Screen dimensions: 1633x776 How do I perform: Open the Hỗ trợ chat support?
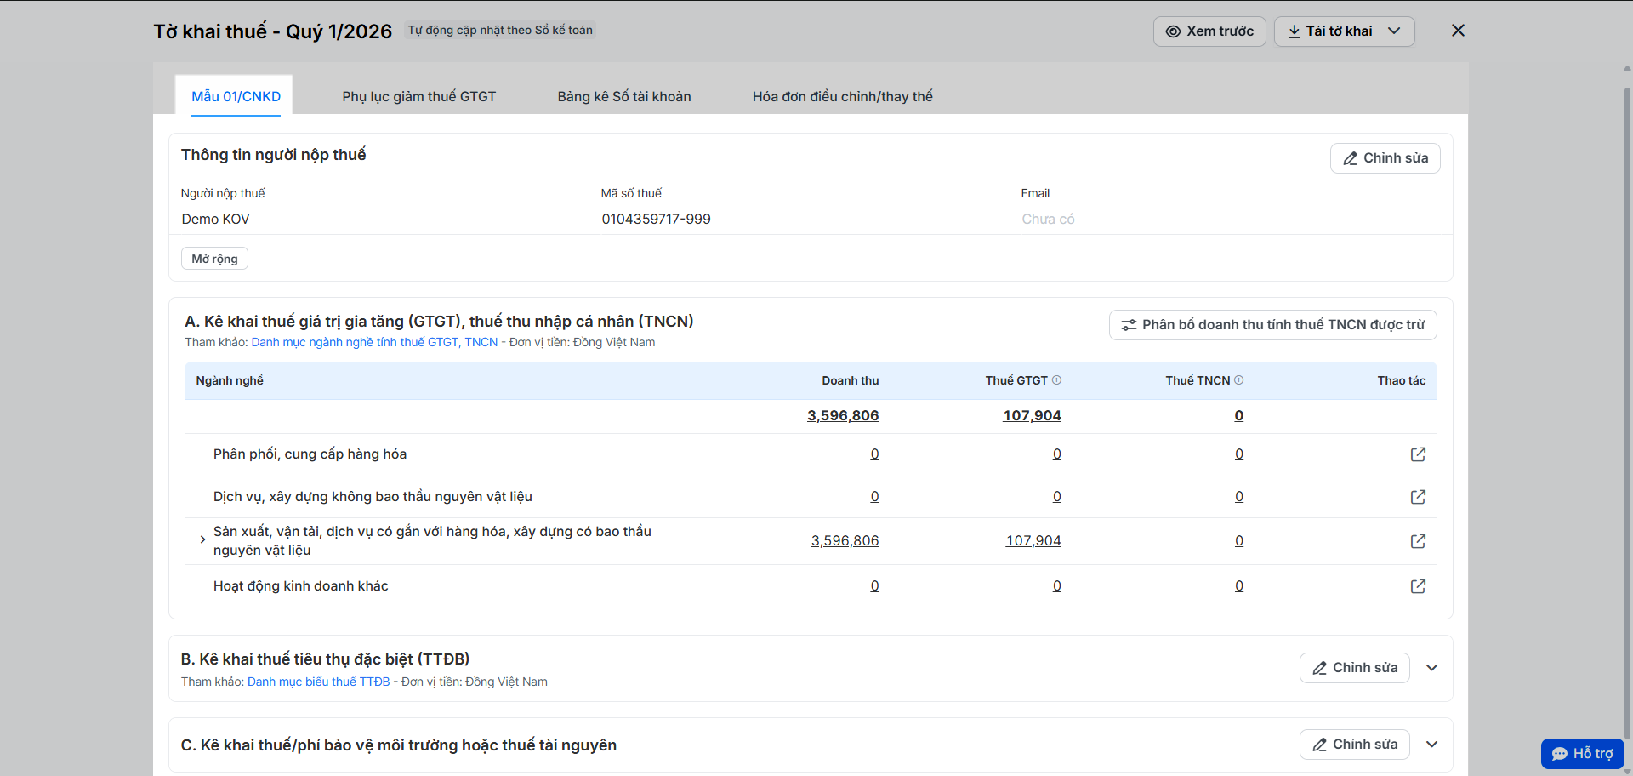point(1582,754)
